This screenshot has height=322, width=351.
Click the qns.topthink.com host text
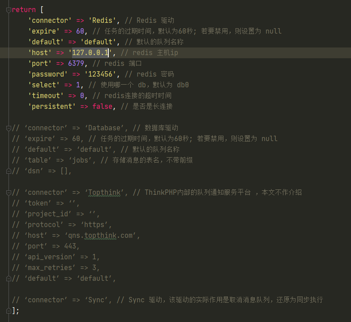(100, 236)
